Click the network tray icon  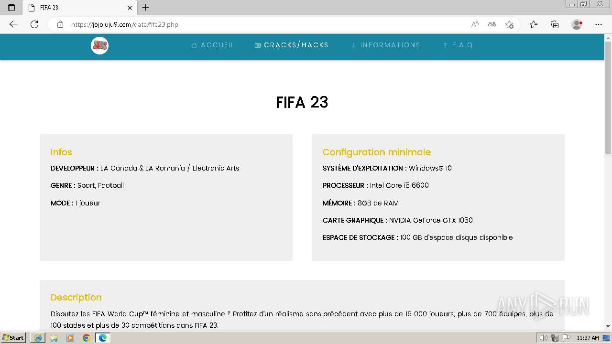[x=555, y=338]
